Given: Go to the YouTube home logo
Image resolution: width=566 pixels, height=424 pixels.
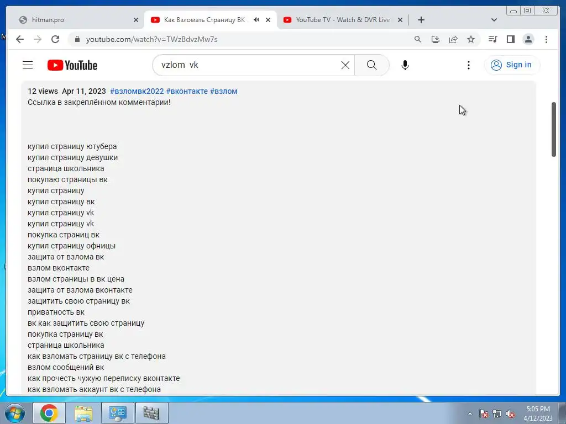Looking at the screenshot, I should coord(72,65).
